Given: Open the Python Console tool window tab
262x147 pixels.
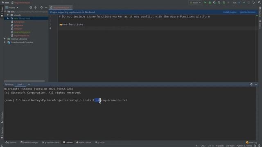Looking at the screenshot, I should pos(84,143).
